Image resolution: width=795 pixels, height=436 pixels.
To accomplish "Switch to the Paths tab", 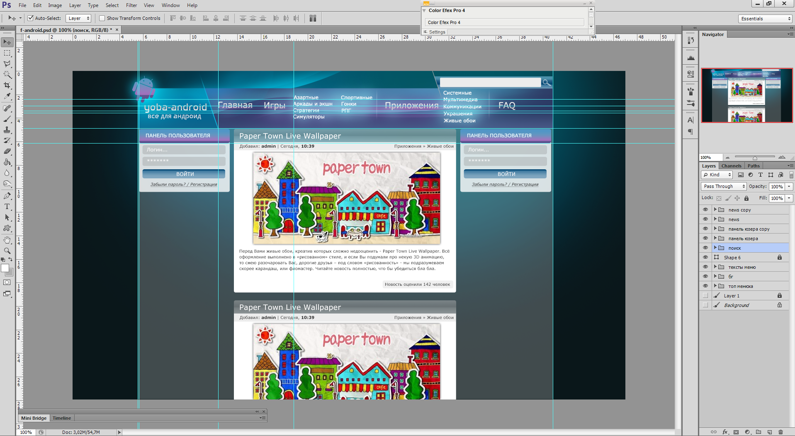I will click(x=754, y=166).
